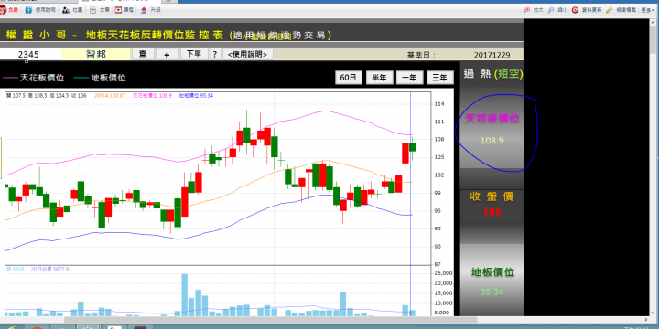Select the 半年 half-year range button
The height and width of the screenshot is (329, 659).
coord(379,78)
